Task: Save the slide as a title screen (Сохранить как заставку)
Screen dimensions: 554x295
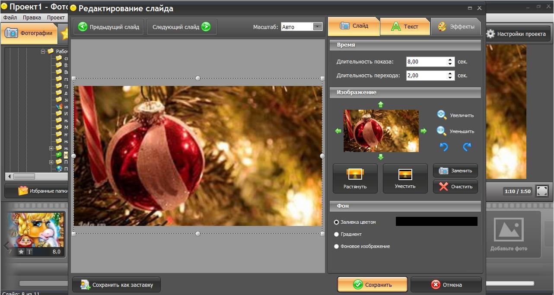Action: click(x=116, y=285)
